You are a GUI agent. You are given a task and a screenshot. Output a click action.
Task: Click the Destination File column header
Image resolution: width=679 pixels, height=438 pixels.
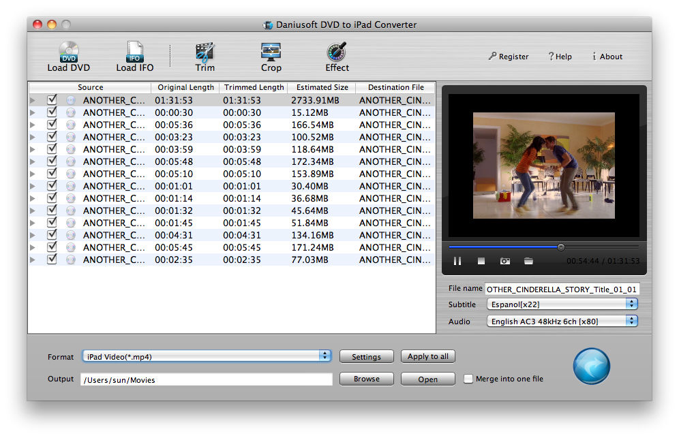click(395, 87)
